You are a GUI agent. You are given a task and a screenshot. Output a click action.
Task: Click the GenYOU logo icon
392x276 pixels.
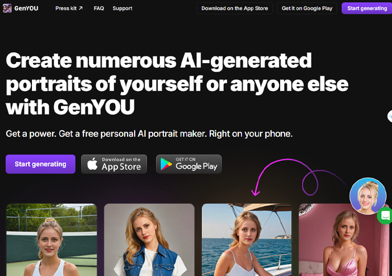coord(7,8)
